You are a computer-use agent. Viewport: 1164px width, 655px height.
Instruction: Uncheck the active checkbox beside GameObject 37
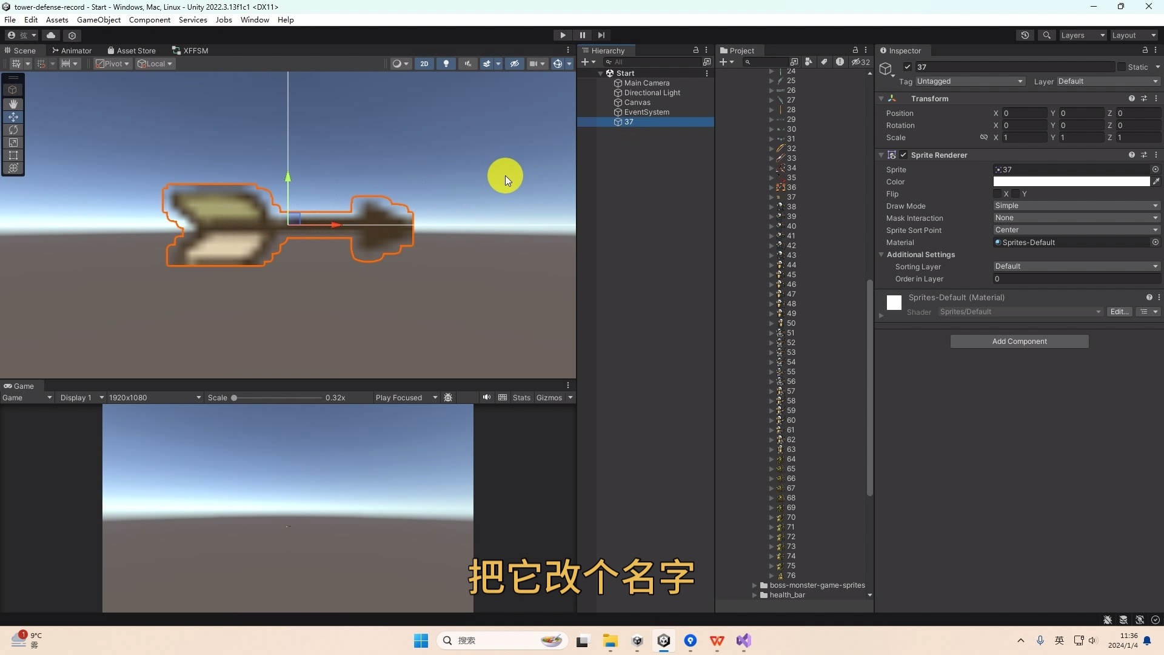(908, 67)
